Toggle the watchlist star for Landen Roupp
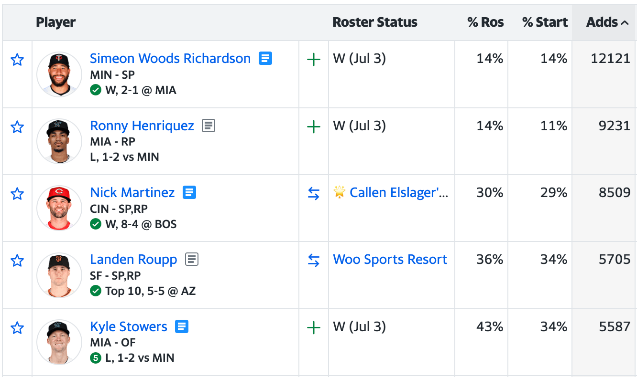637x377 pixels. point(17,261)
